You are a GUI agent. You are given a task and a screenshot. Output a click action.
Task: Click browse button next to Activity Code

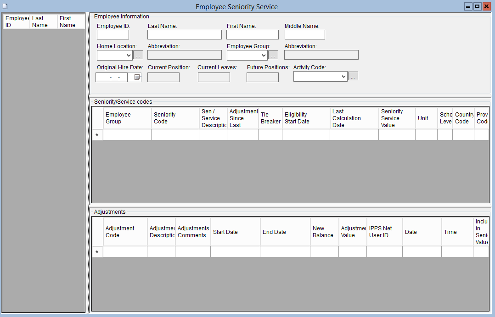click(x=353, y=77)
